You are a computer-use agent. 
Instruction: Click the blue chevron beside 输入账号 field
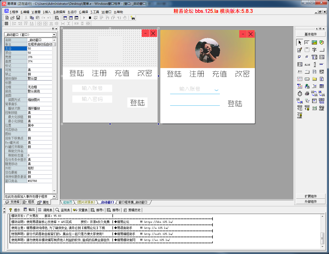tap(216, 90)
